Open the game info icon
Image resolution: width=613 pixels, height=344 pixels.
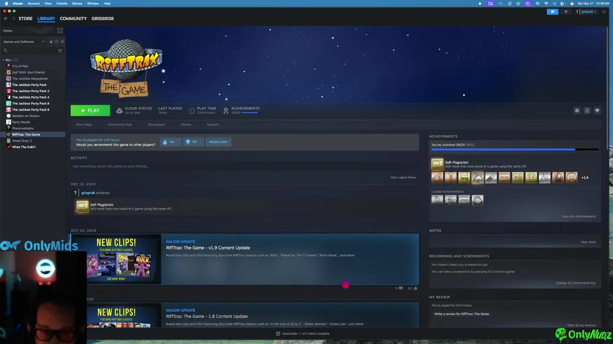point(587,110)
